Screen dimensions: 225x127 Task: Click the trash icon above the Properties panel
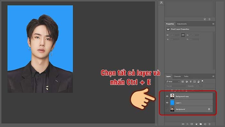pyautogui.click(x=209, y=19)
